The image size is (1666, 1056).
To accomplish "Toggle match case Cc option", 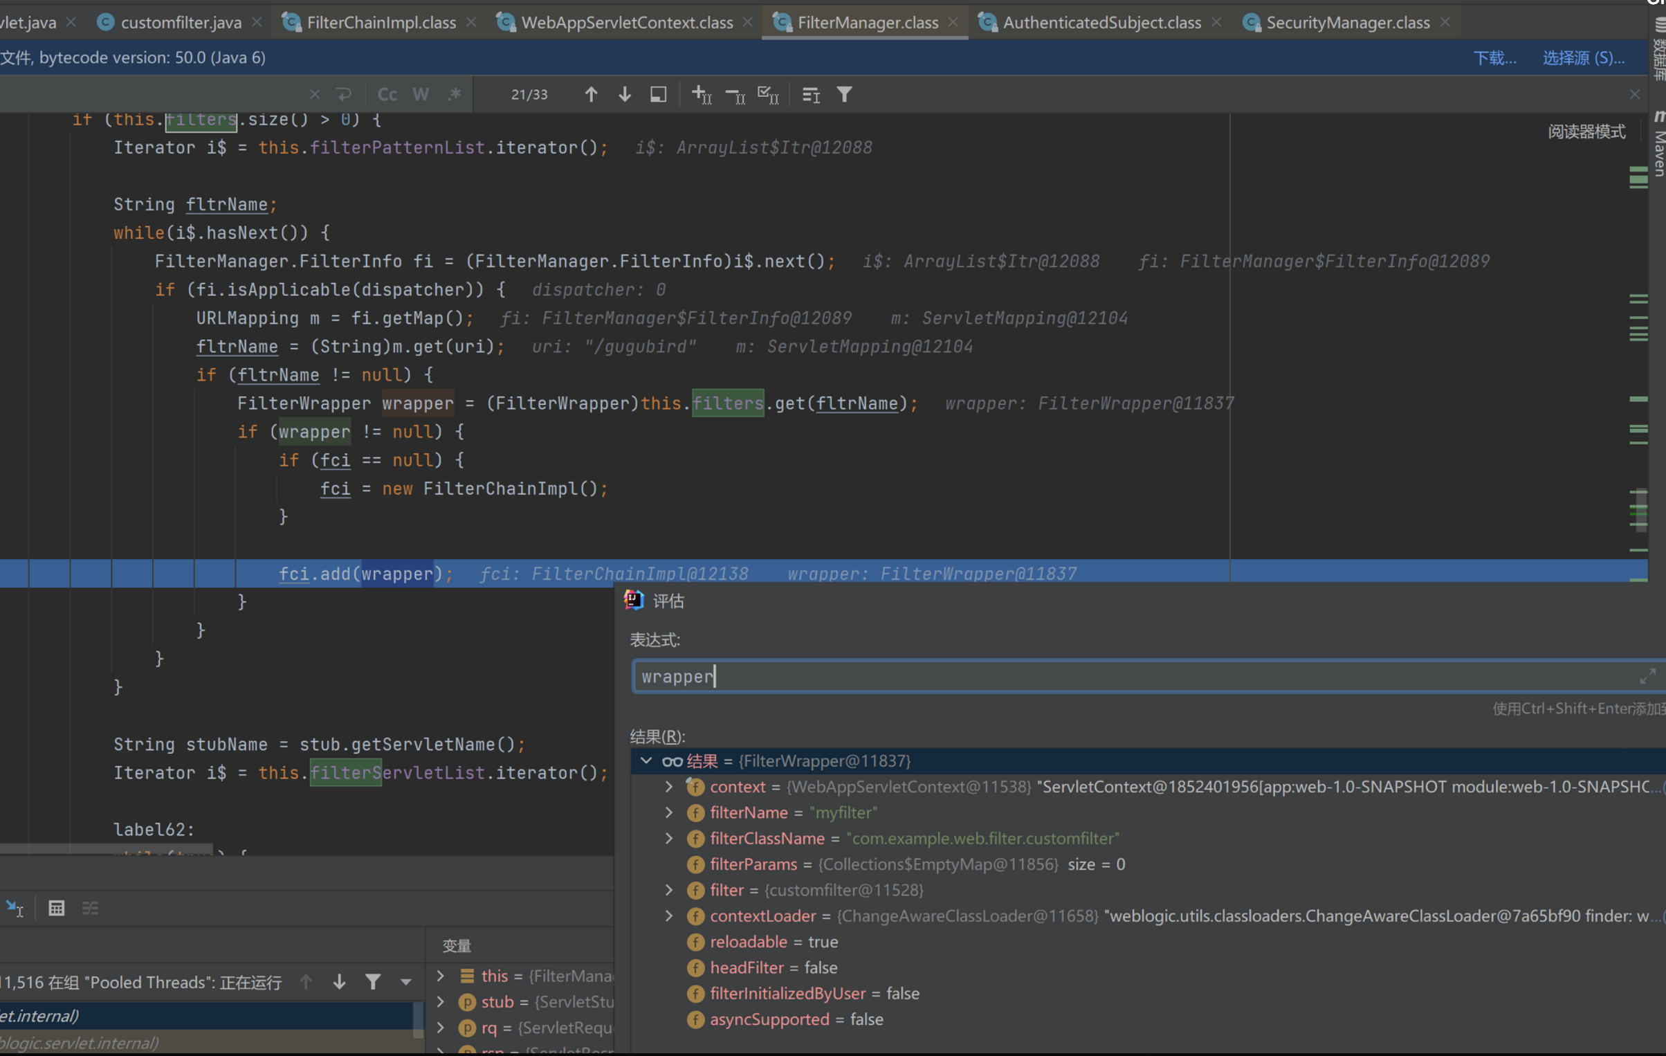I will point(387,95).
